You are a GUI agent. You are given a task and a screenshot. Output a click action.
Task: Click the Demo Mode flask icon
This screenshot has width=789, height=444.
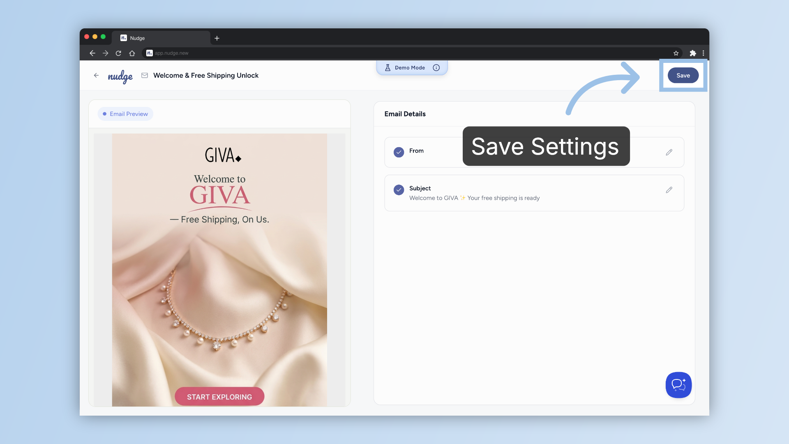(388, 68)
